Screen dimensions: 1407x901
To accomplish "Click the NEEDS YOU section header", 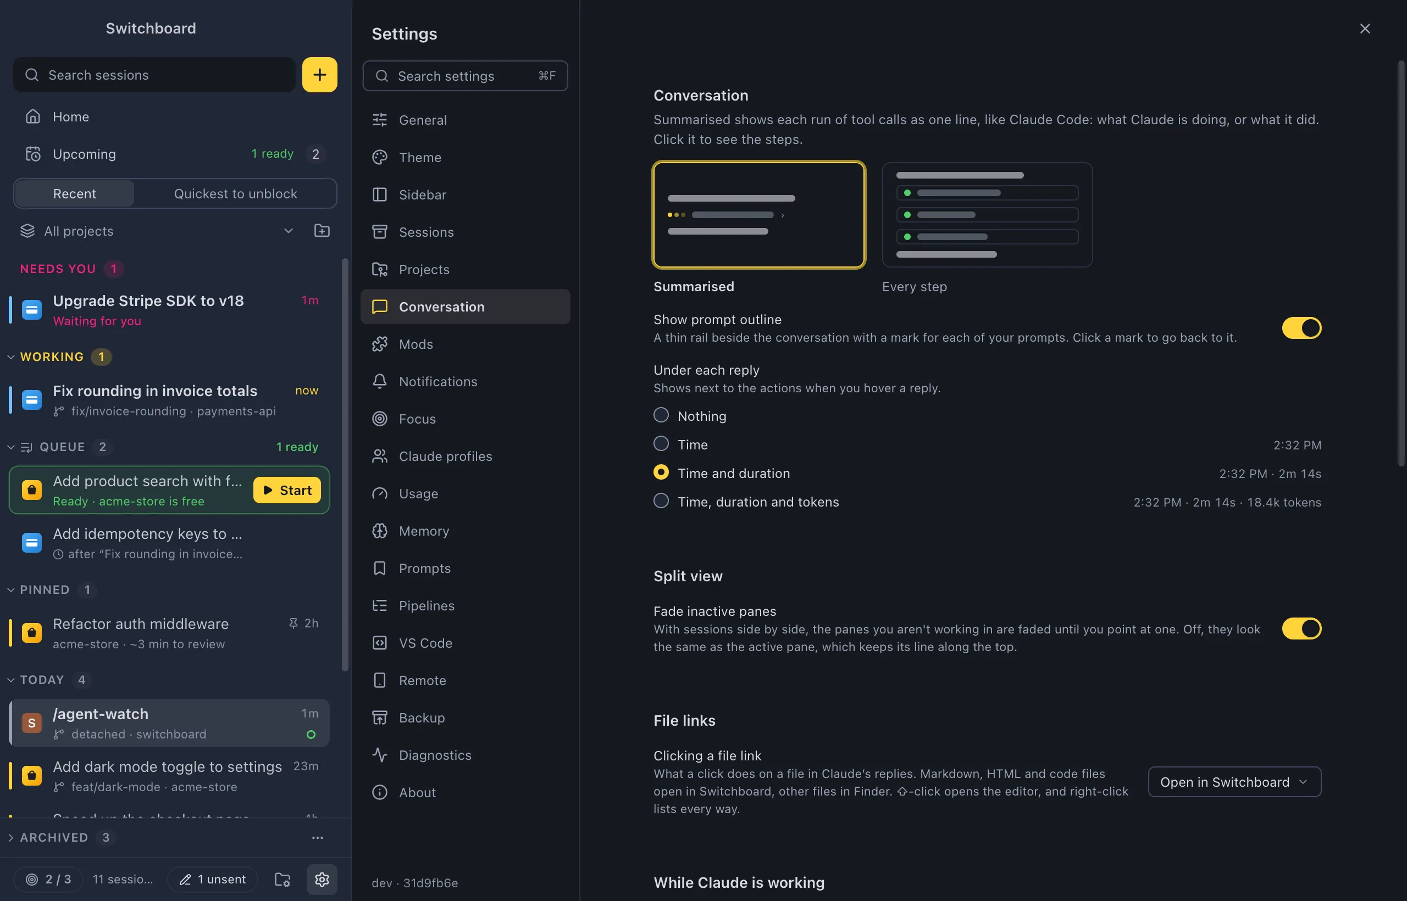I will point(58,269).
